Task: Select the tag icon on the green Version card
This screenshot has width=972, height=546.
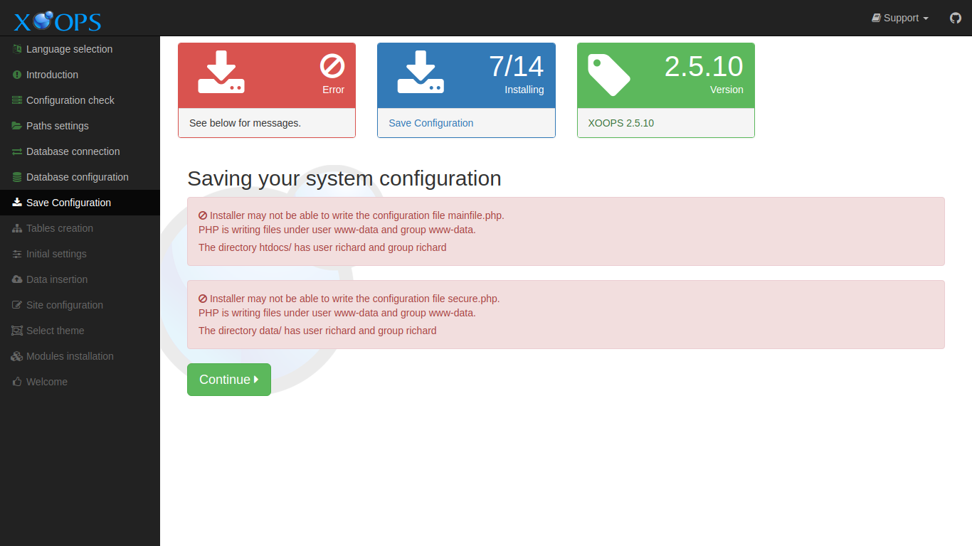Action: click(x=608, y=73)
